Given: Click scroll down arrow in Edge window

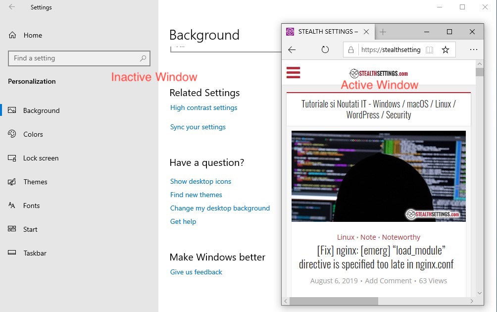Looking at the screenshot, I should (480, 293).
